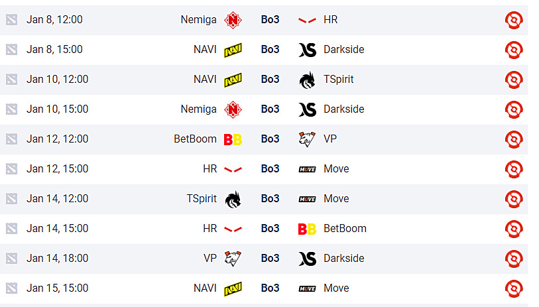Click BetBoom BB logo in Jan 12, 12:00 match
Image resolution: width=539 pixels, height=307 pixels.
233,139
